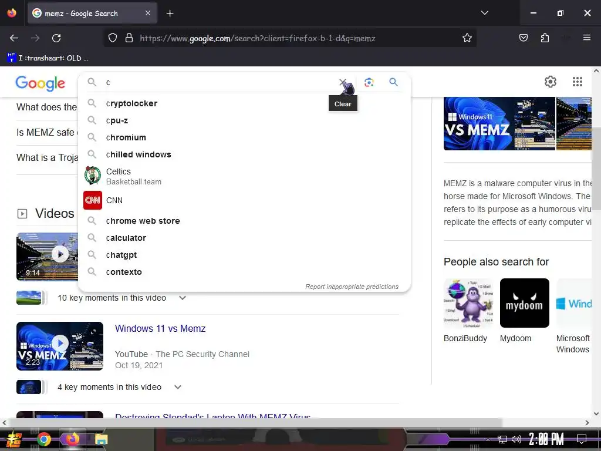Expand 4 key moments in this video
This screenshot has width=601, height=451.
click(177, 387)
